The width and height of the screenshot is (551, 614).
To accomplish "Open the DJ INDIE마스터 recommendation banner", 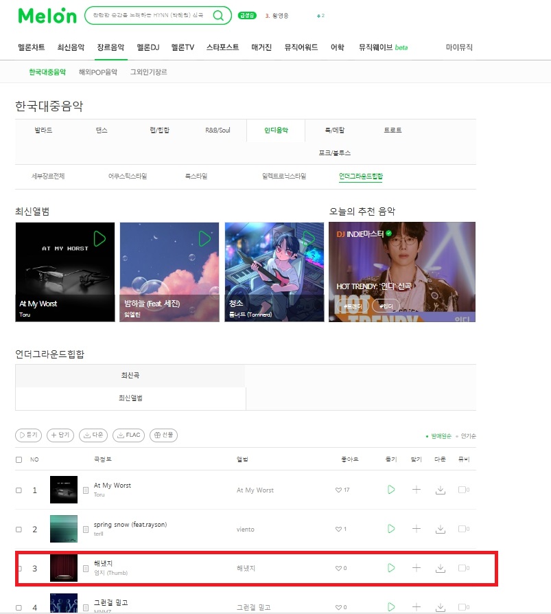I will click(402, 272).
